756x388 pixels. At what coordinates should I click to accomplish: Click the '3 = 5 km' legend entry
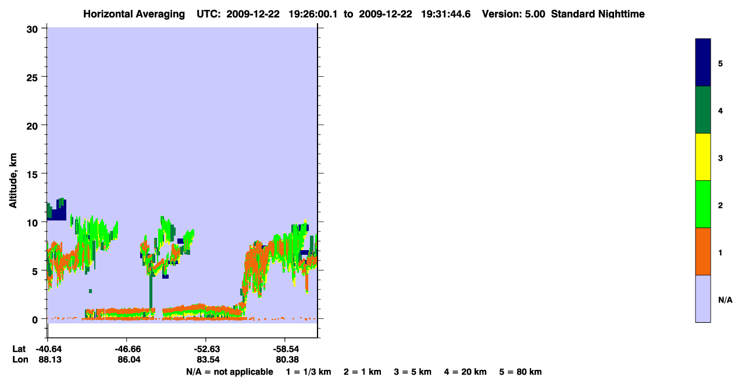(x=413, y=372)
